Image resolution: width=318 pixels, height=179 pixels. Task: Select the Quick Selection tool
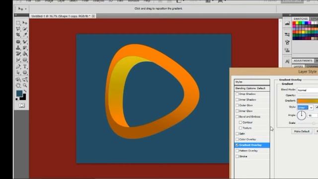point(25,29)
